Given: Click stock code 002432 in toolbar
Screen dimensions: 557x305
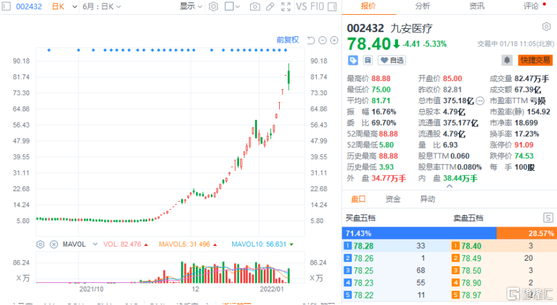Looking at the screenshot, I should point(29,7).
